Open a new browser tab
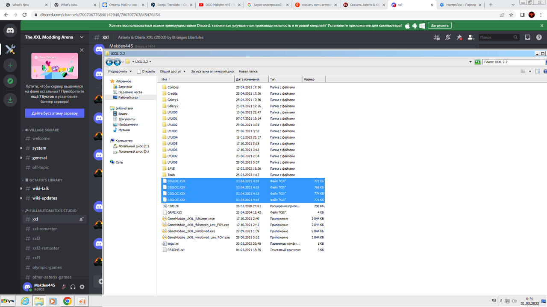Screen dimensions: 547x307 click(491, 5)
